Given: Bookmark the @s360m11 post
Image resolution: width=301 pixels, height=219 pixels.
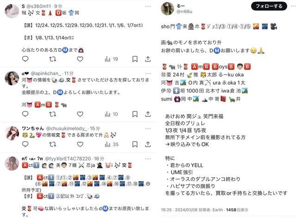Looking at the screenshot, I should [135, 59].
